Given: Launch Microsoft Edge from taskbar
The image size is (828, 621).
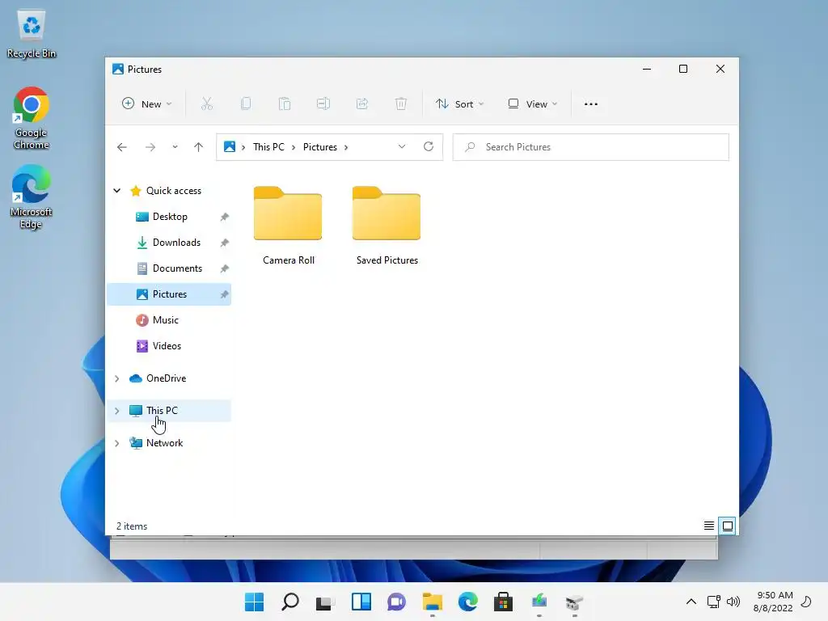Looking at the screenshot, I should click(x=468, y=602).
